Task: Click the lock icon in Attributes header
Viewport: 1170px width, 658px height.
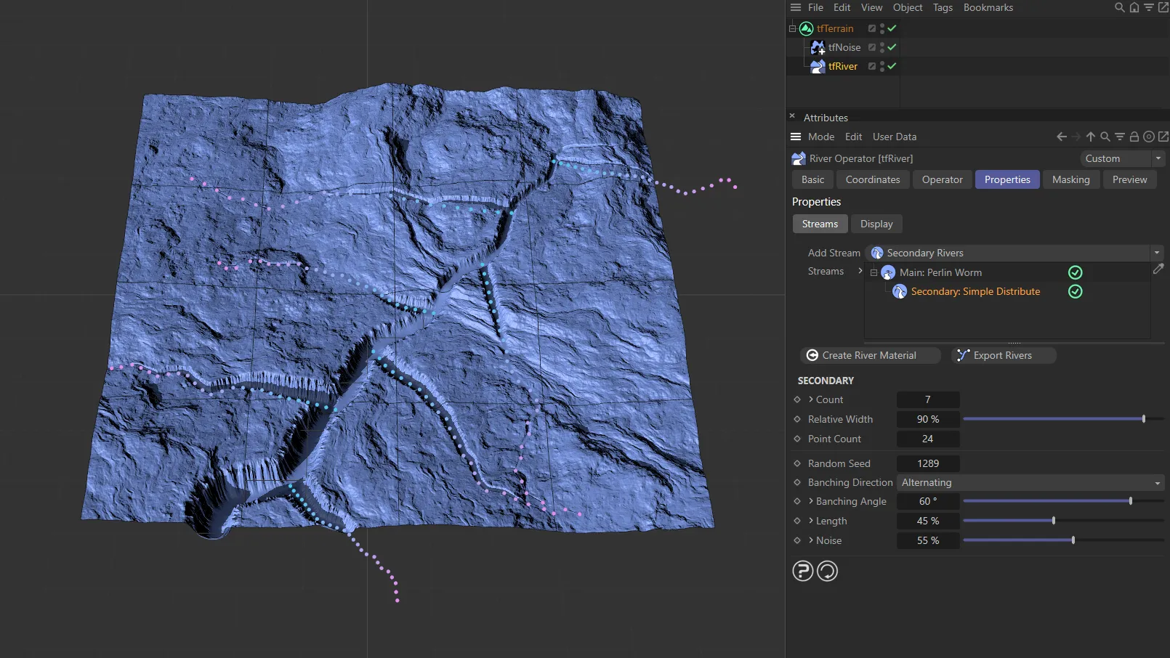Action: click(1134, 137)
